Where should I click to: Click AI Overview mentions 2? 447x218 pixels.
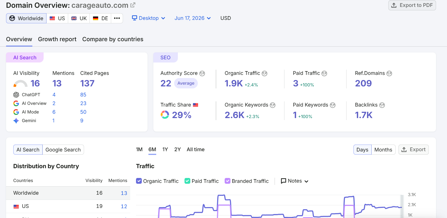click(x=54, y=103)
